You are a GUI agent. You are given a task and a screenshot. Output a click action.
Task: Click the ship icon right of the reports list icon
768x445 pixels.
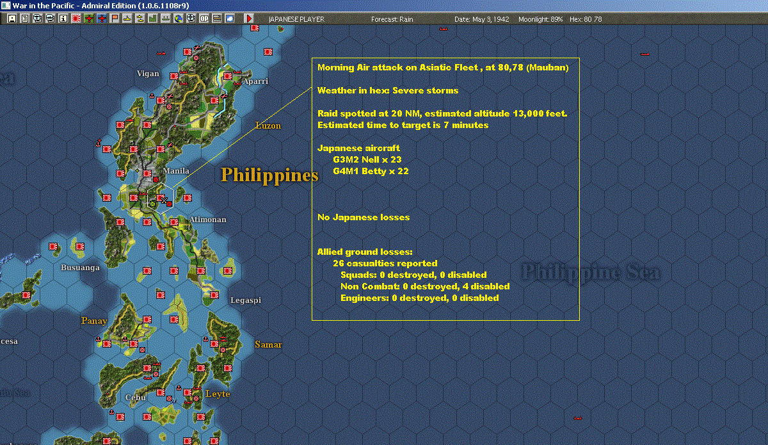coord(37,19)
